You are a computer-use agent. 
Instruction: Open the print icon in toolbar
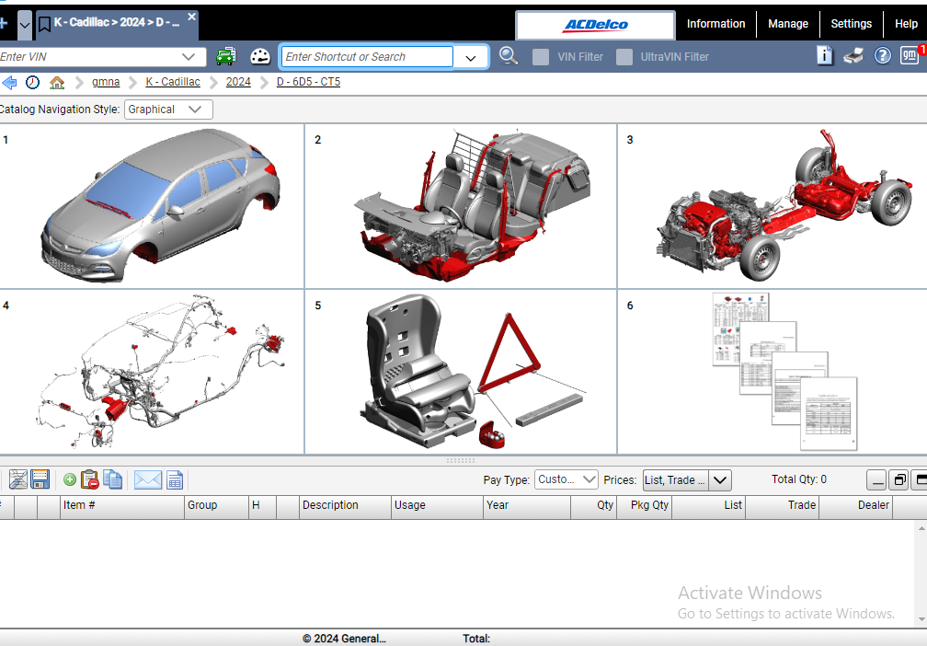pyautogui.click(x=853, y=56)
